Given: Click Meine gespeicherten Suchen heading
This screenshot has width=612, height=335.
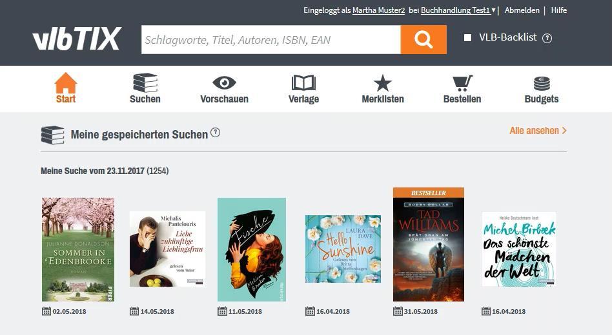Looking at the screenshot, I should pyautogui.click(x=139, y=135).
